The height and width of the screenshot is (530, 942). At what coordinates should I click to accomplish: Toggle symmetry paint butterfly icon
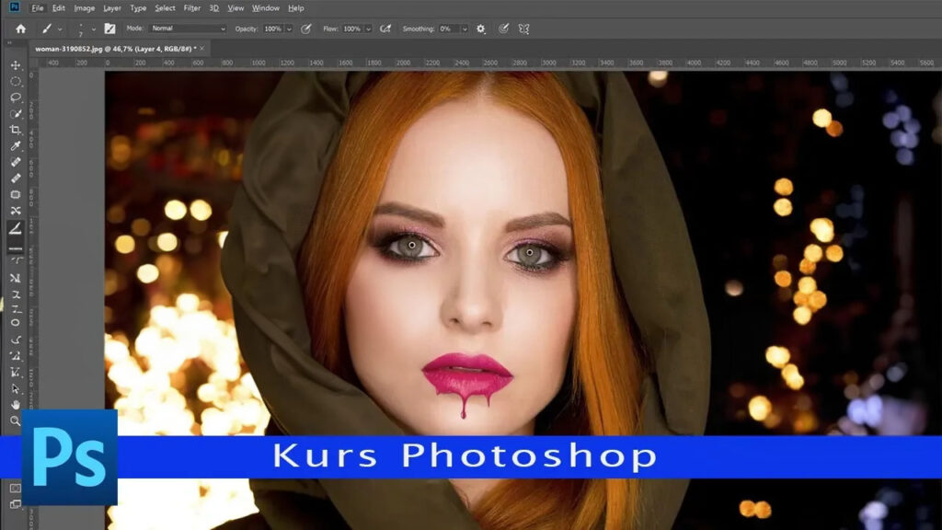[x=524, y=29]
